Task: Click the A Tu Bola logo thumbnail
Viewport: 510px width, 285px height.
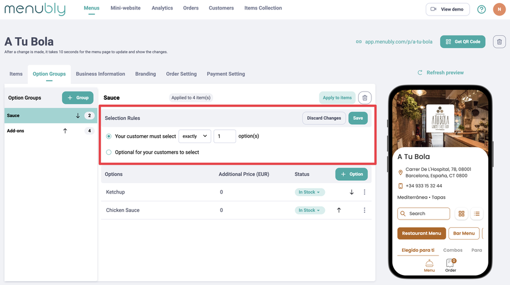Action: click(440, 118)
